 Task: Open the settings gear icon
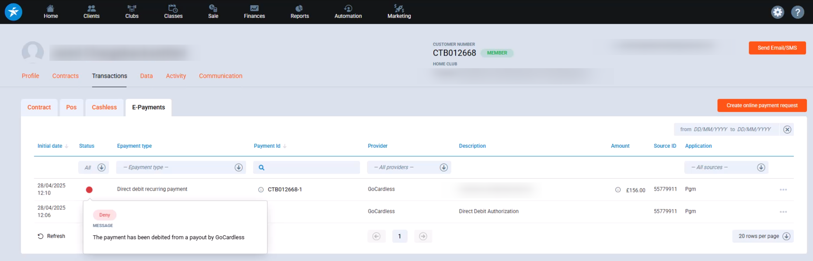(777, 12)
